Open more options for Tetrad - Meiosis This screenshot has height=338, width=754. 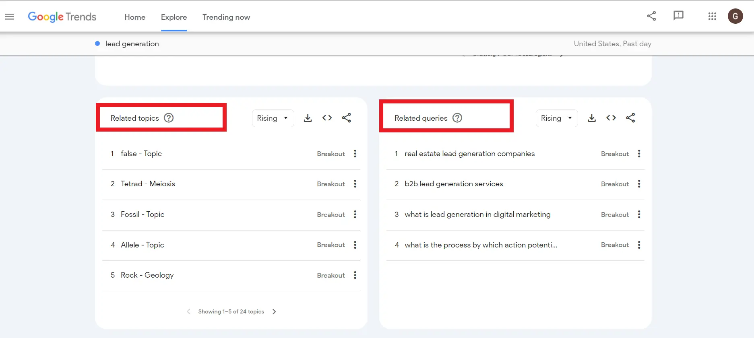click(355, 184)
